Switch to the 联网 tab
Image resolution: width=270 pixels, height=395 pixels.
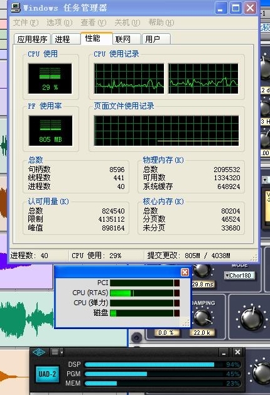pyautogui.click(x=127, y=40)
